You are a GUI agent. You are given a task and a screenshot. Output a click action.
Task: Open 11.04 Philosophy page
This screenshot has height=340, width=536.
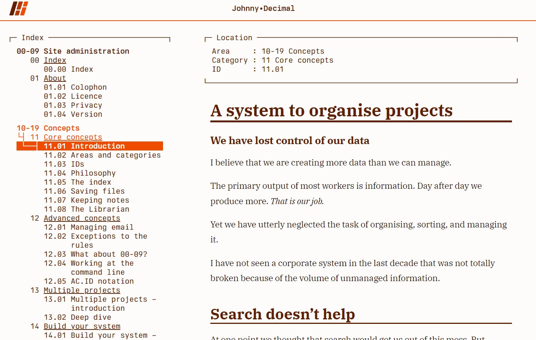[80, 173]
